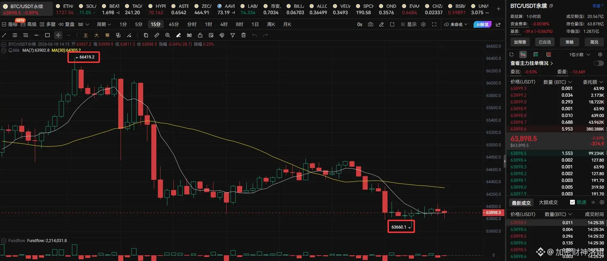Click the pencil edit icon in chart toolbar
607x261 pixels.
click(381, 24)
